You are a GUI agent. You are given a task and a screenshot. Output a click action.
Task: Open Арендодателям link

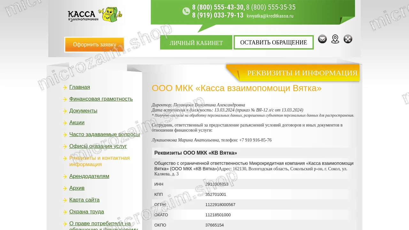coord(89,176)
